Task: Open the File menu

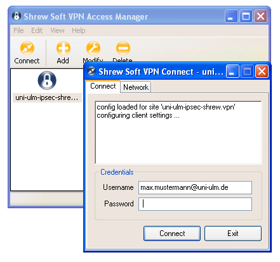Action: coord(18,30)
